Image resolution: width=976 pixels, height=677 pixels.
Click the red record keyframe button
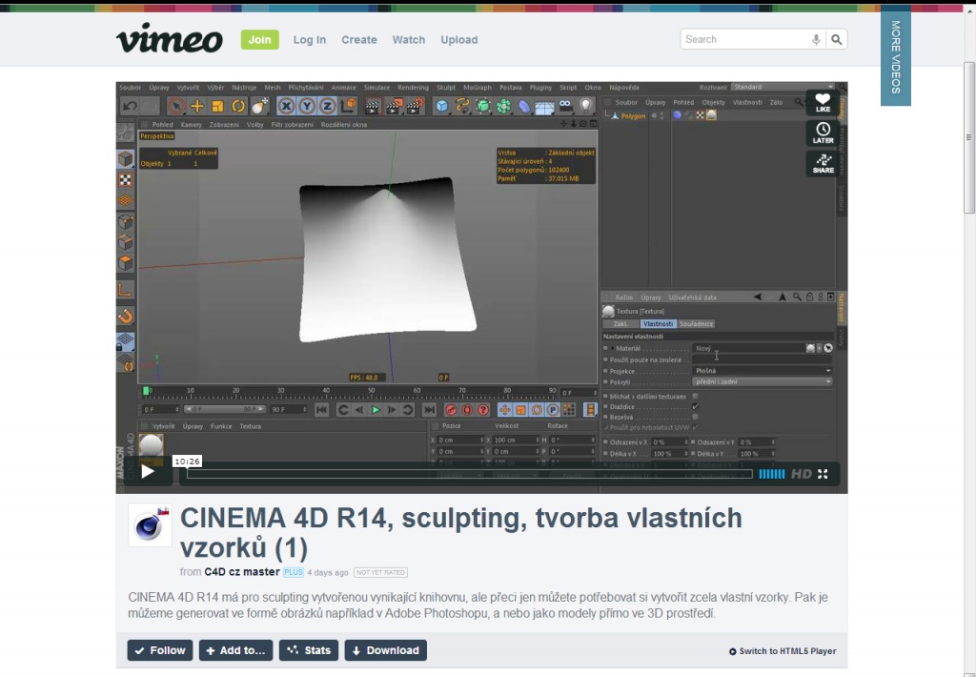(x=451, y=410)
